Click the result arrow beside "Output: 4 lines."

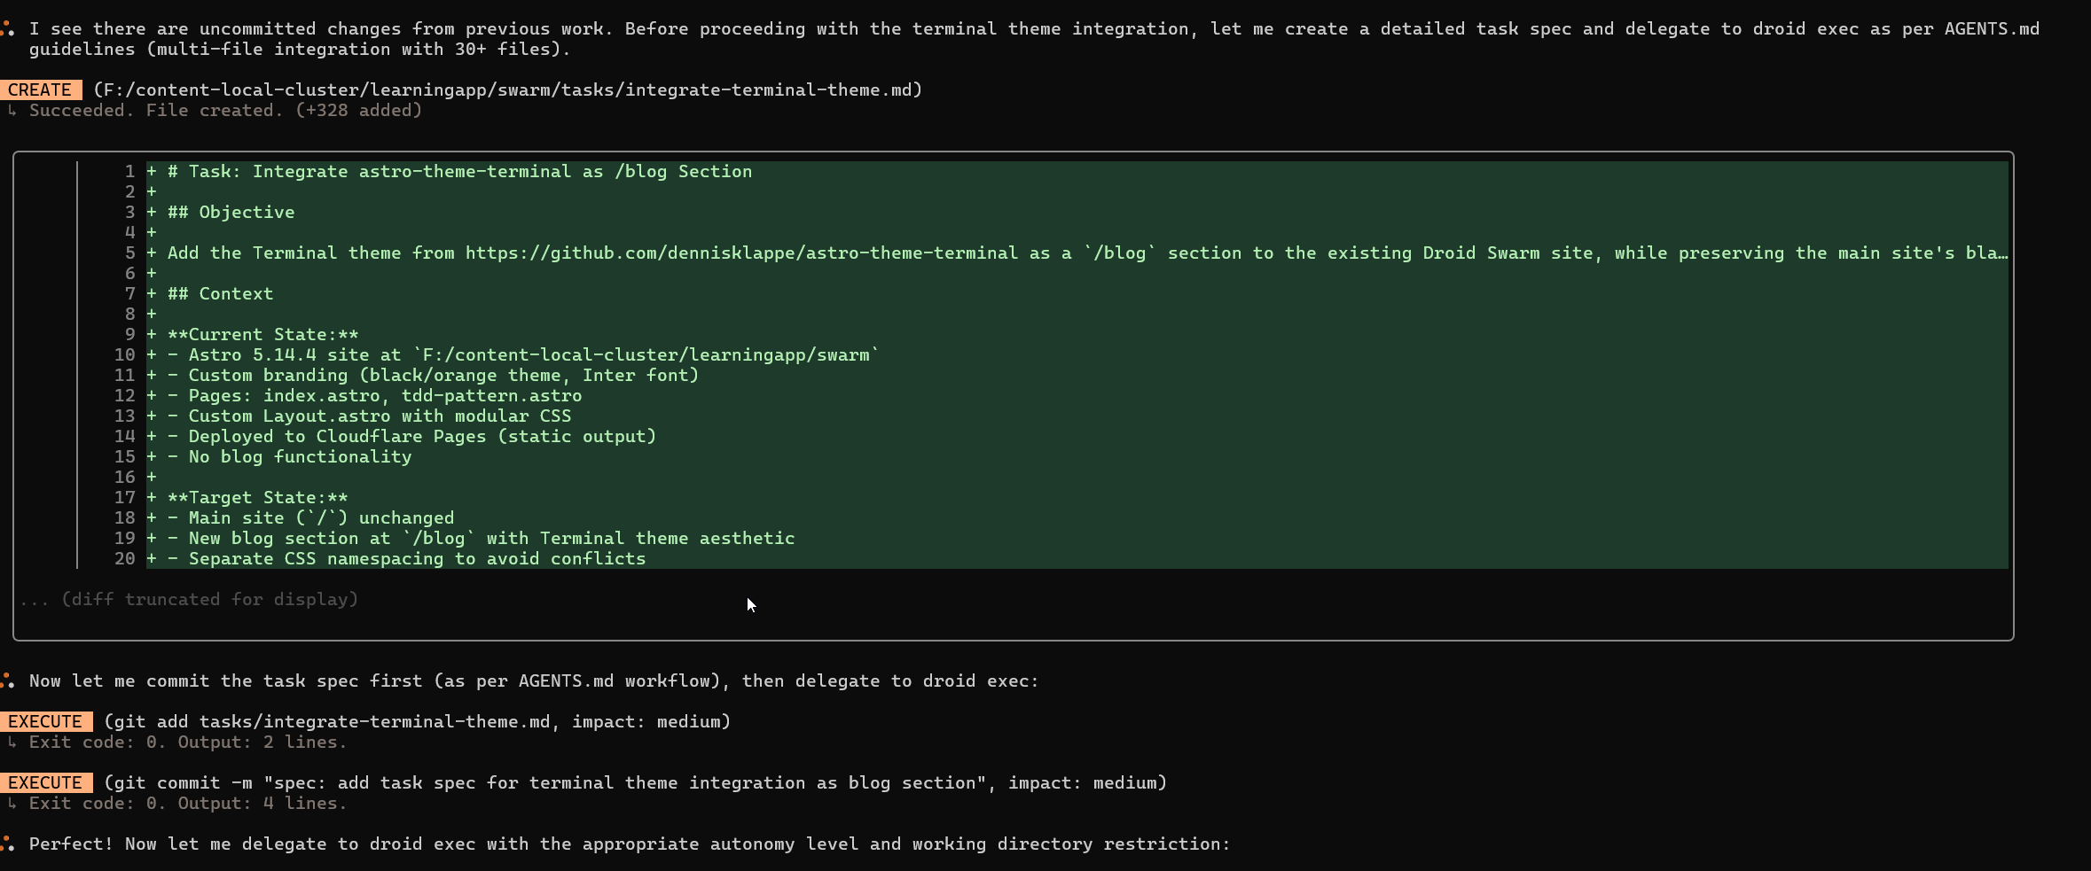(x=12, y=804)
